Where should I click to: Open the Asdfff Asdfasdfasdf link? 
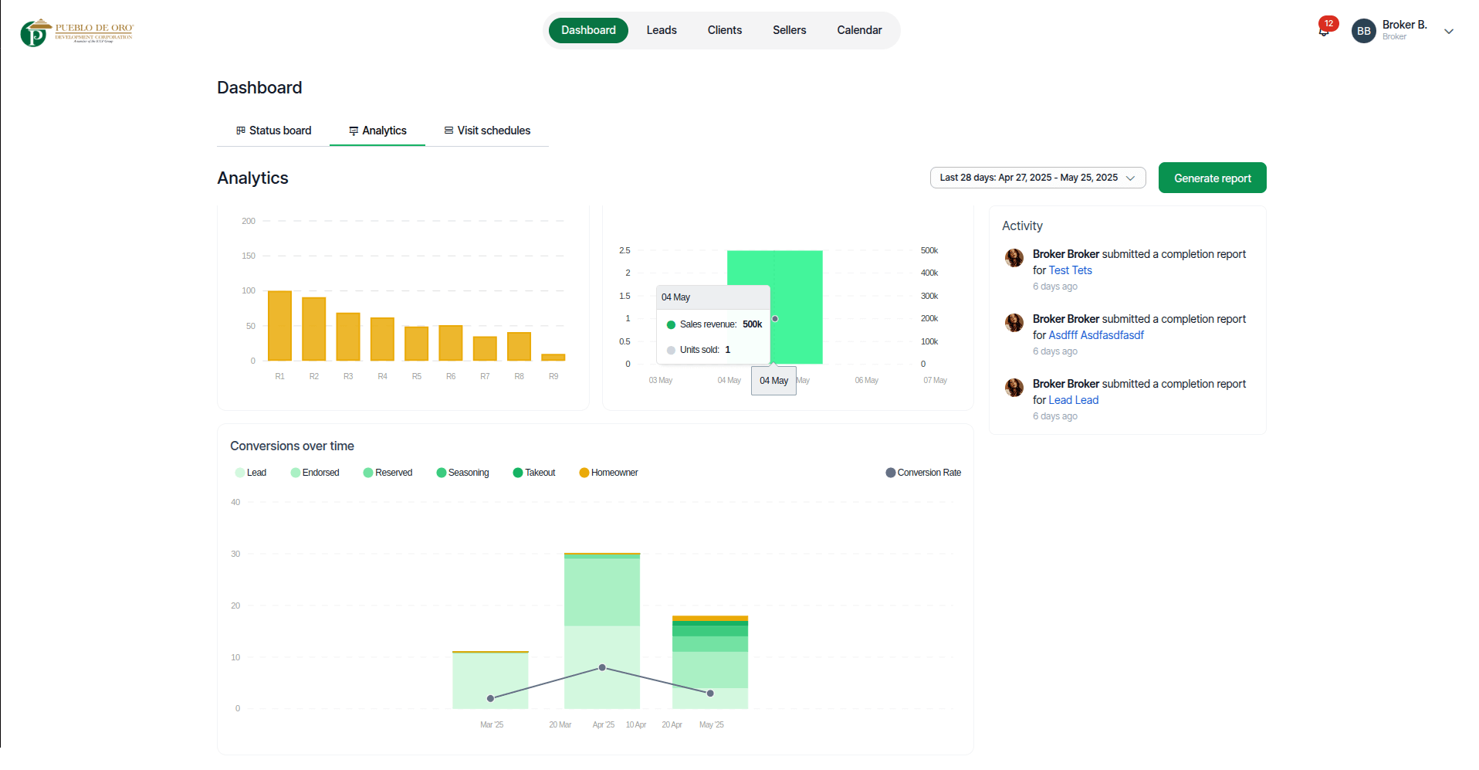click(x=1095, y=335)
